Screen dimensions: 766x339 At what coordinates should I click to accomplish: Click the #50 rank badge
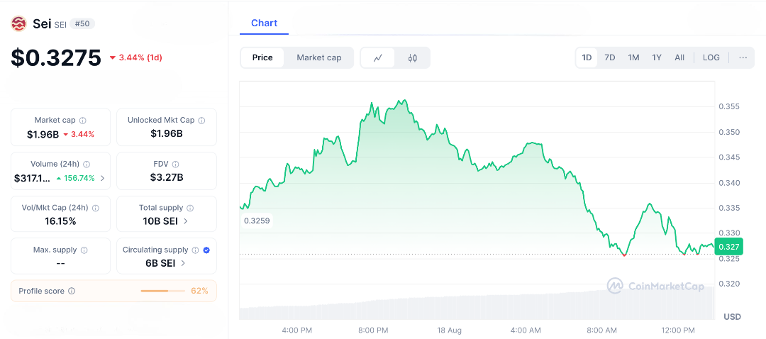click(82, 23)
